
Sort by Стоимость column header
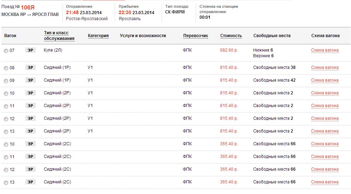point(231,36)
